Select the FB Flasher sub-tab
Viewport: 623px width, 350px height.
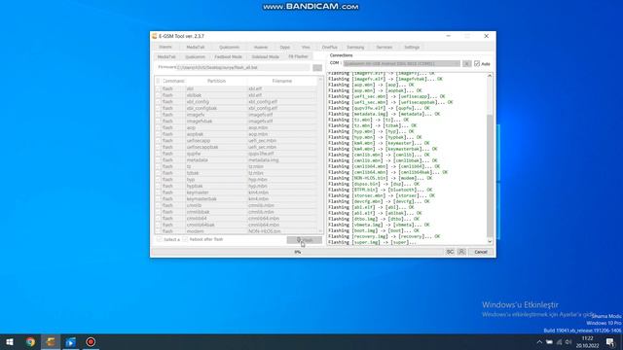(298, 56)
